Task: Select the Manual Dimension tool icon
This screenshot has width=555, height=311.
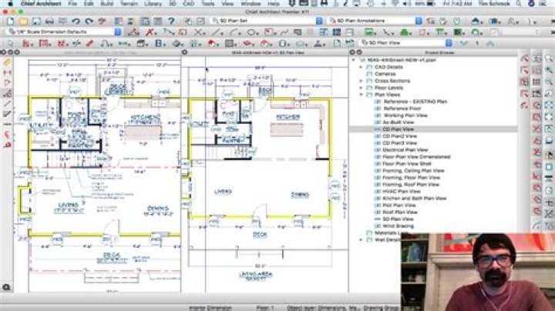Action: point(133,32)
